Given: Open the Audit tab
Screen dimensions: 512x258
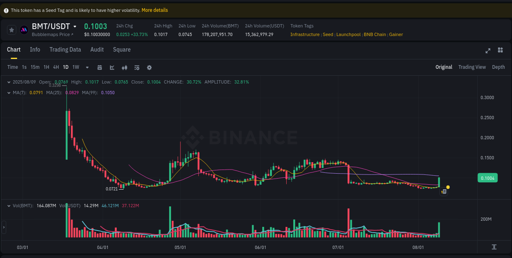Looking at the screenshot, I should (x=97, y=50).
